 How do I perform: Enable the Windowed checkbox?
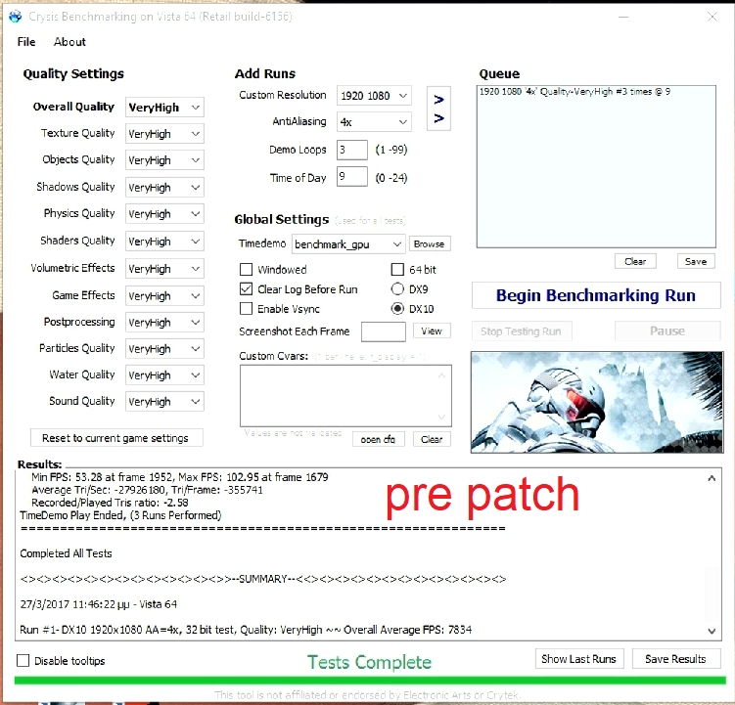pos(247,270)
